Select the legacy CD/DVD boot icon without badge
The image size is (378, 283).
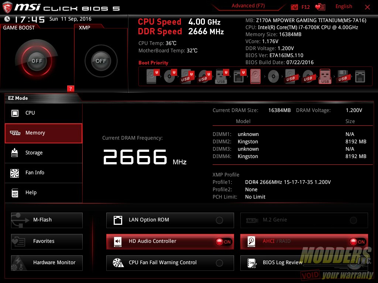tap(274, 77)
